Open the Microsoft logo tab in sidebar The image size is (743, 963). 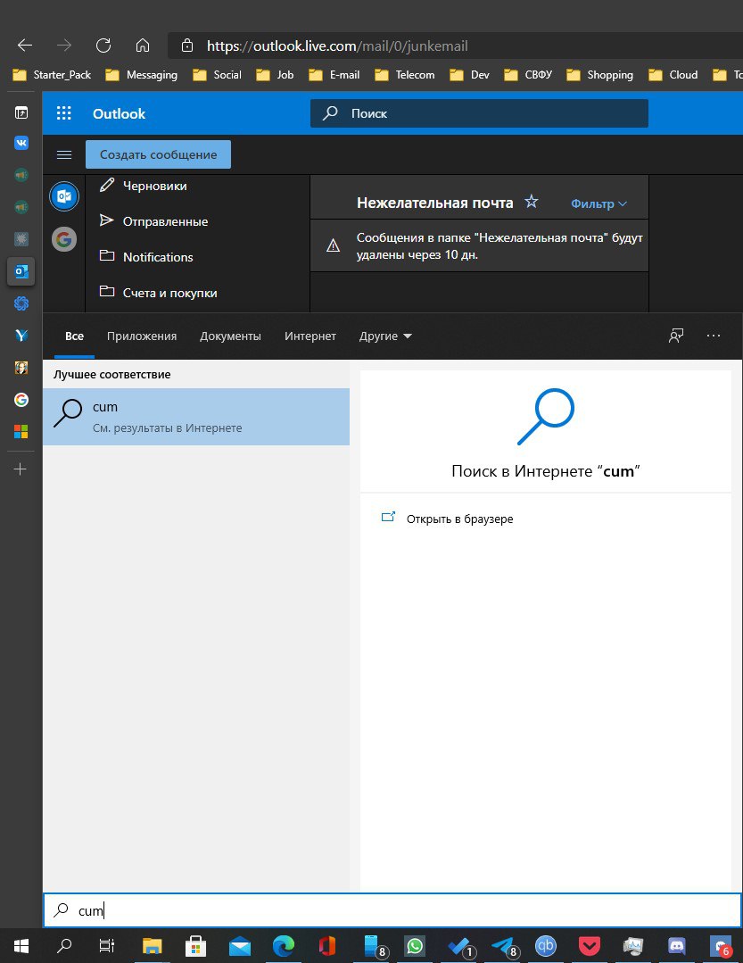[21, 432]
